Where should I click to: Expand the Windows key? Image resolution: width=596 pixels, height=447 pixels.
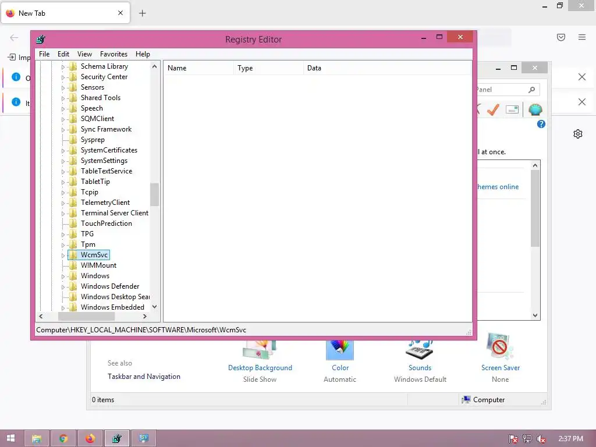[63, 276]
